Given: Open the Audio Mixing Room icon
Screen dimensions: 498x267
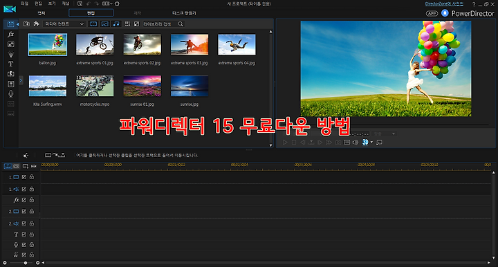Looking at the screenshot, I should [x=10, y=84].
